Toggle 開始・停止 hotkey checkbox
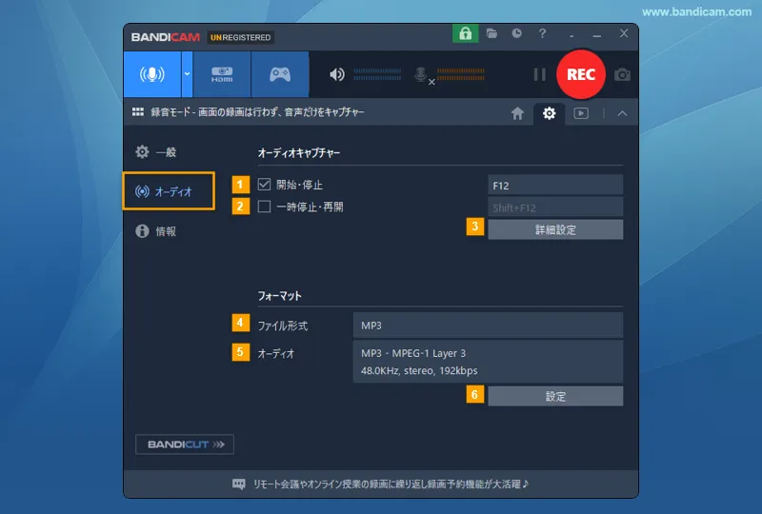Screen dimensions: 762x514 click(x=264, y=184)
